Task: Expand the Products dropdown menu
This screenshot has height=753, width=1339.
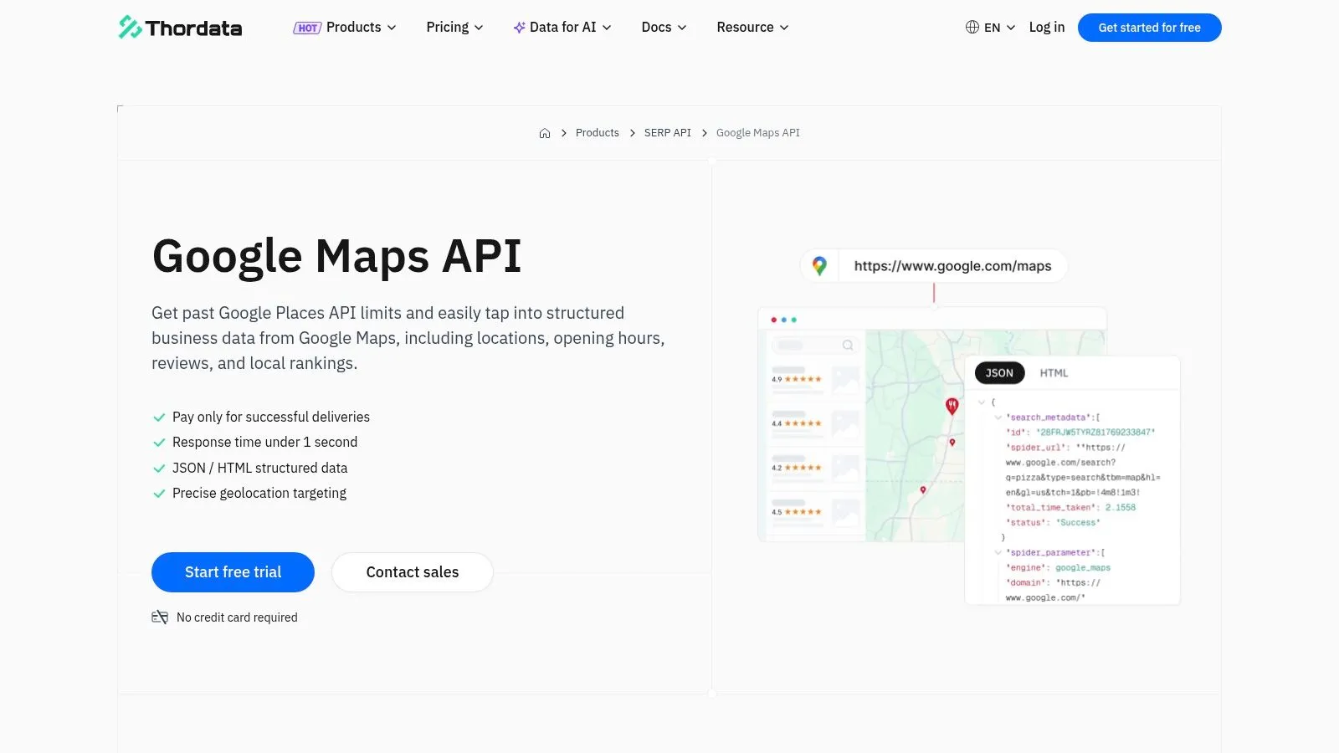Action: pyautogui.click(x=361, y=28)
